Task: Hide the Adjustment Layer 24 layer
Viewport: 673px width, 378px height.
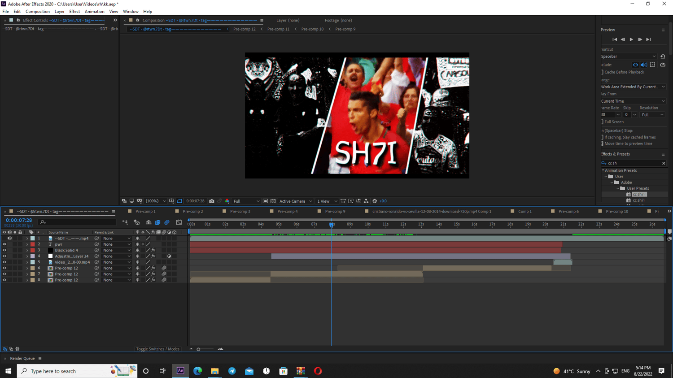Action: [4, 256]
